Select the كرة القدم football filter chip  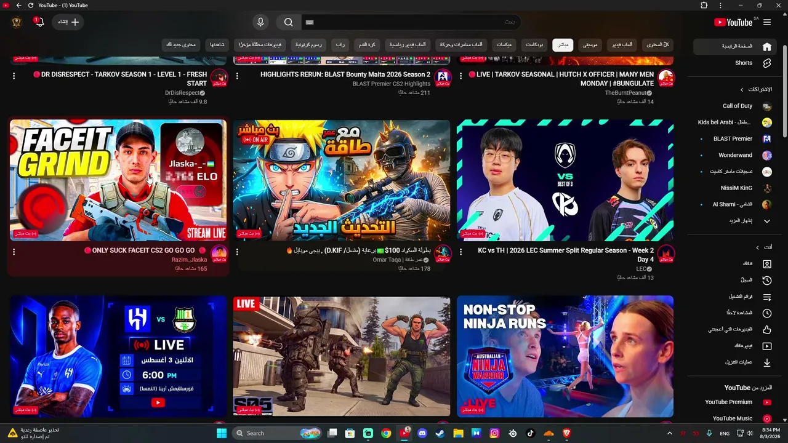(x=368, y=45)
